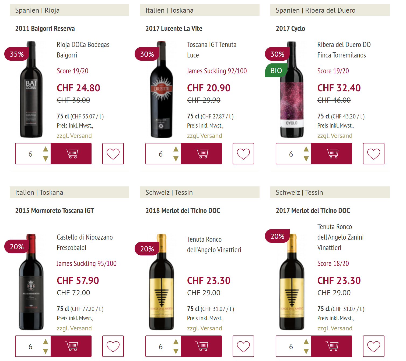Add 2017 Lucente La Vite to wishlist

(243, 154)
